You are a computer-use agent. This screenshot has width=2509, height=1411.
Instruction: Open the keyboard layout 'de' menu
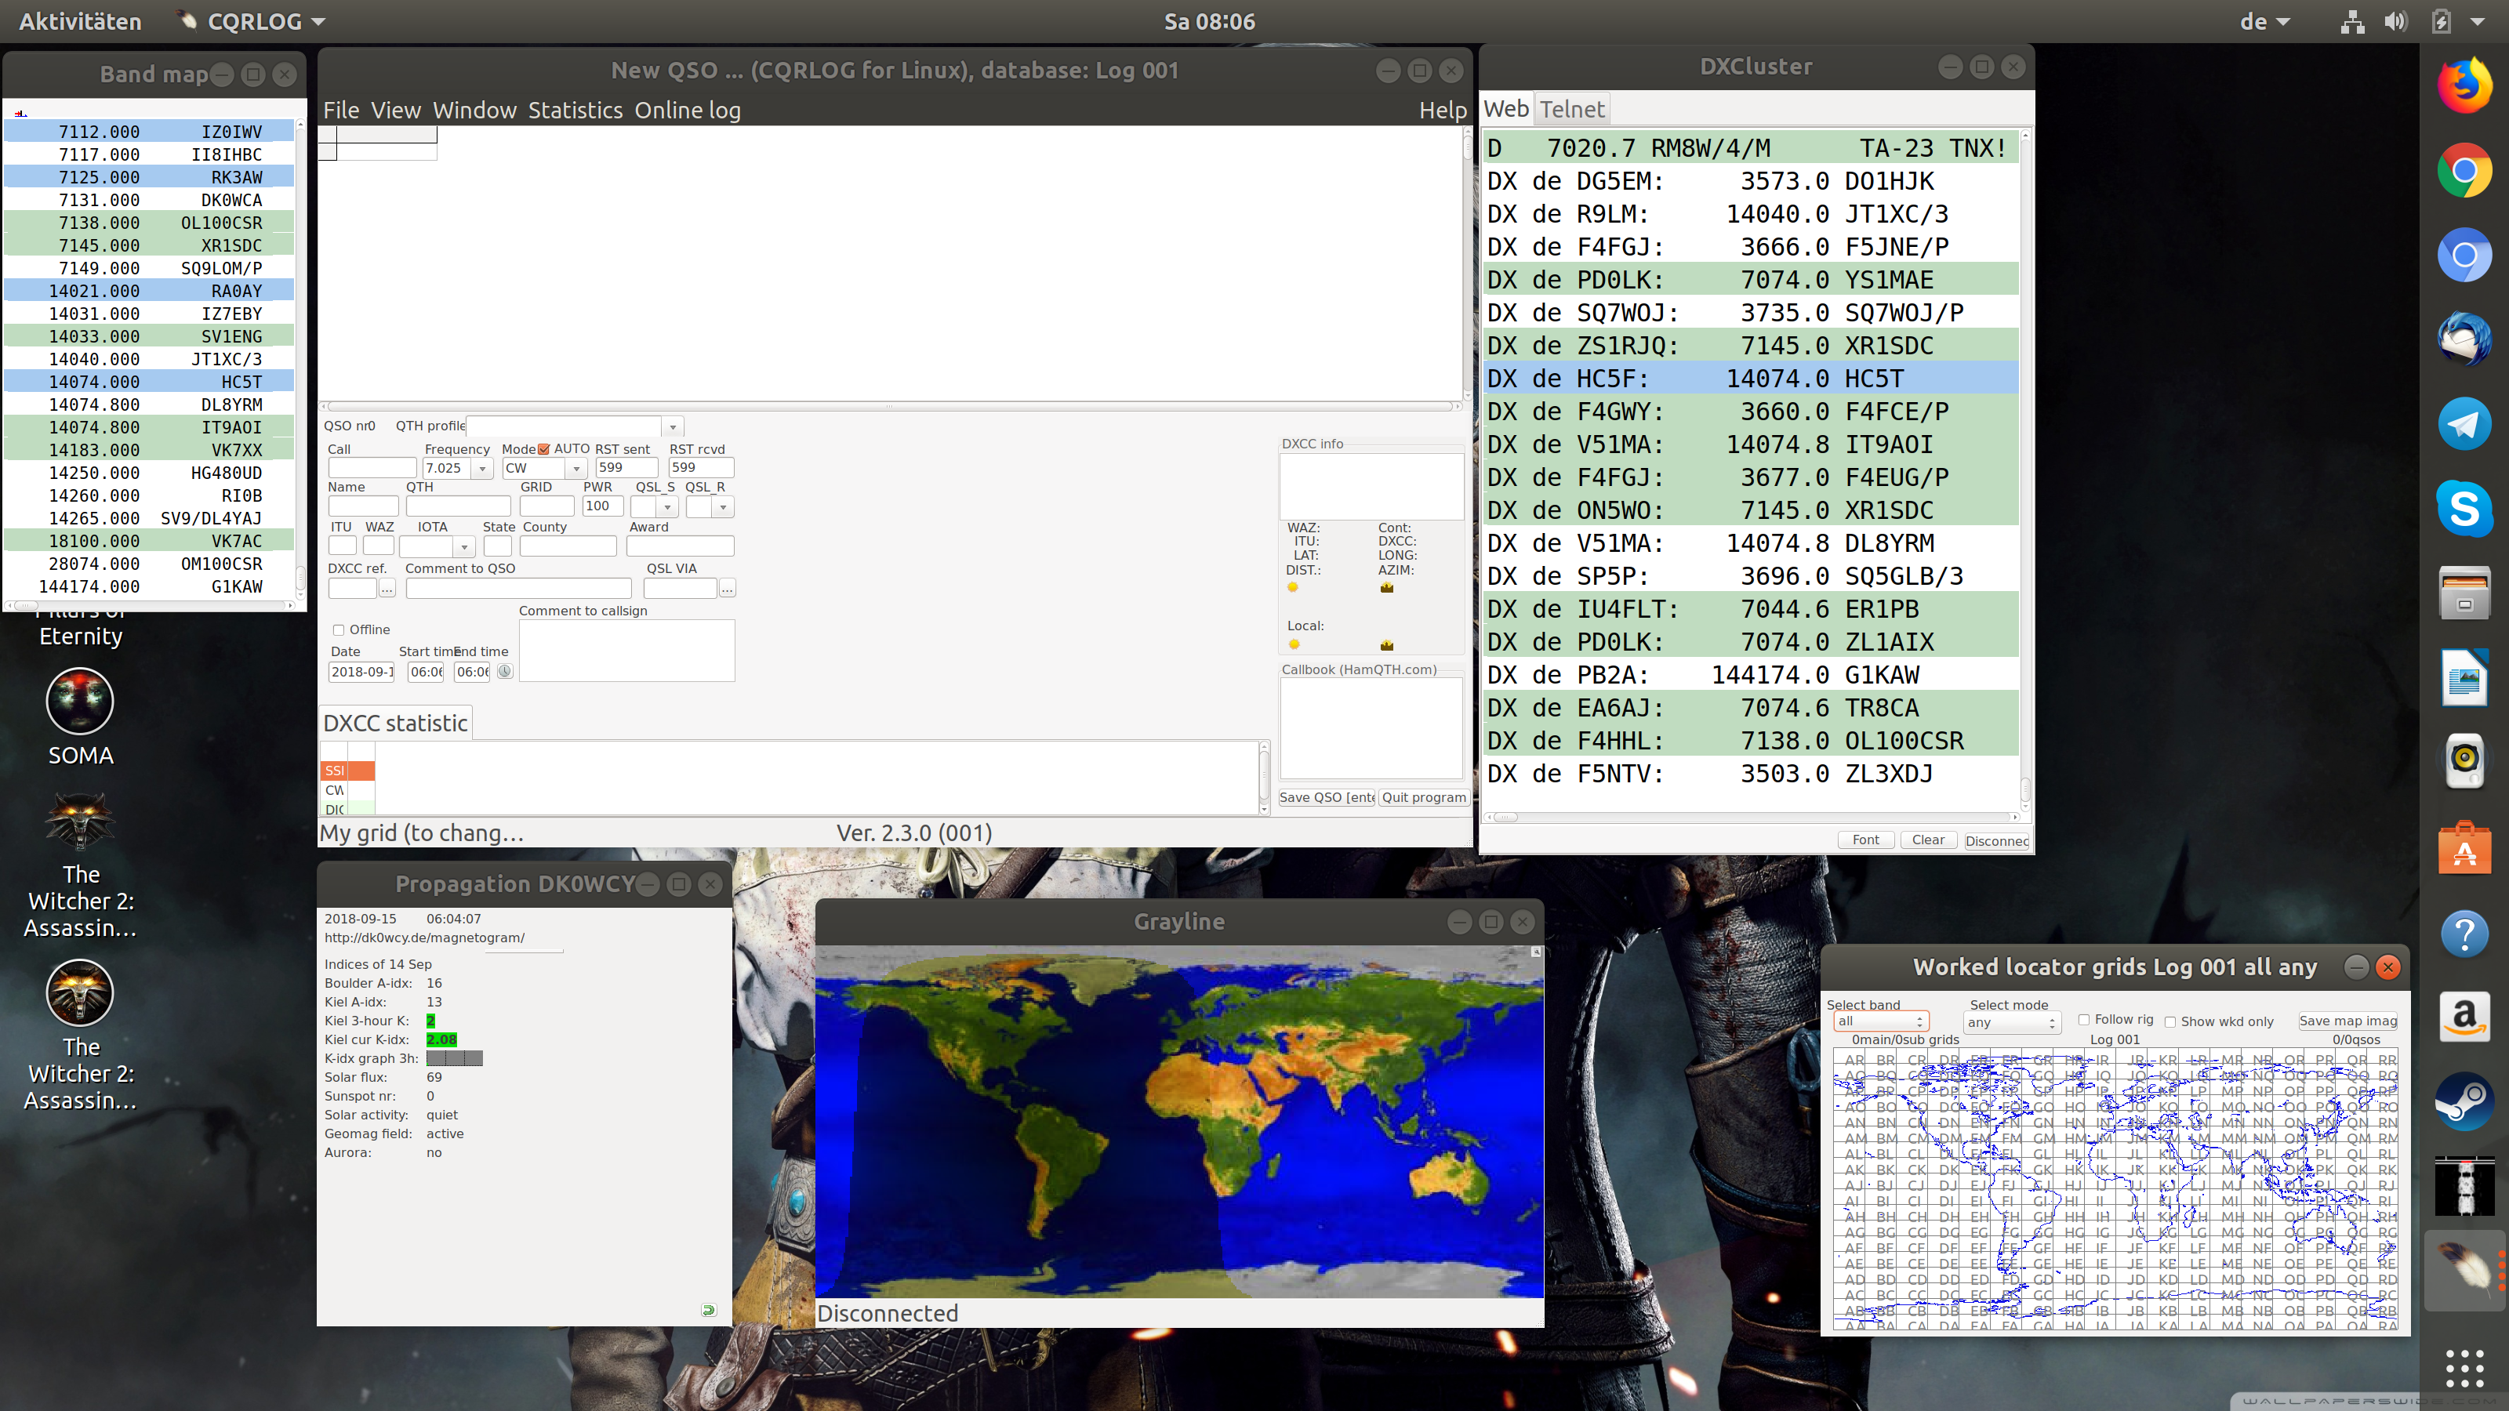2264,21
